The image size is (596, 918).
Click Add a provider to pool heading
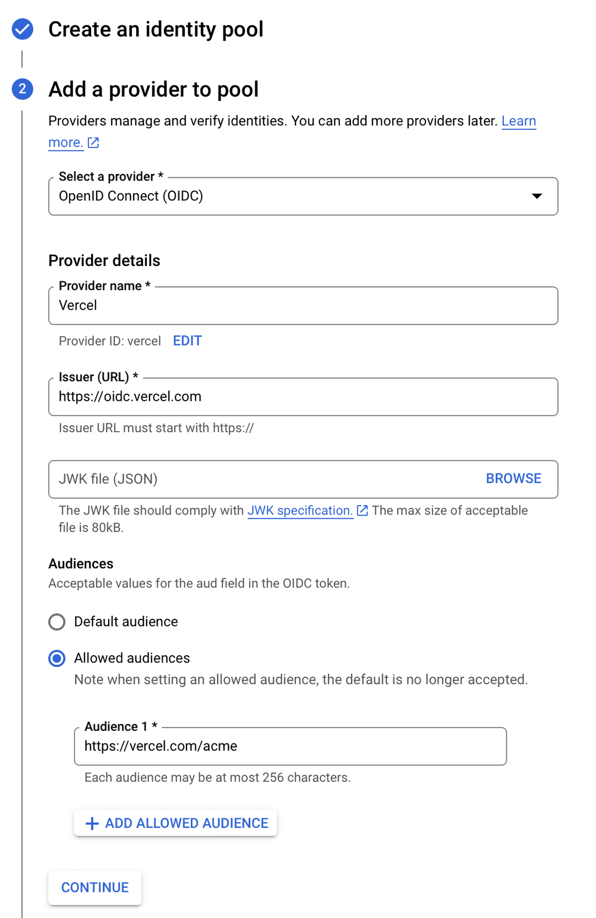pos(153,89)
